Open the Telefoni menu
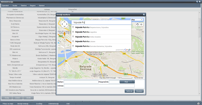202x105 pixels. tap(24, 6)
